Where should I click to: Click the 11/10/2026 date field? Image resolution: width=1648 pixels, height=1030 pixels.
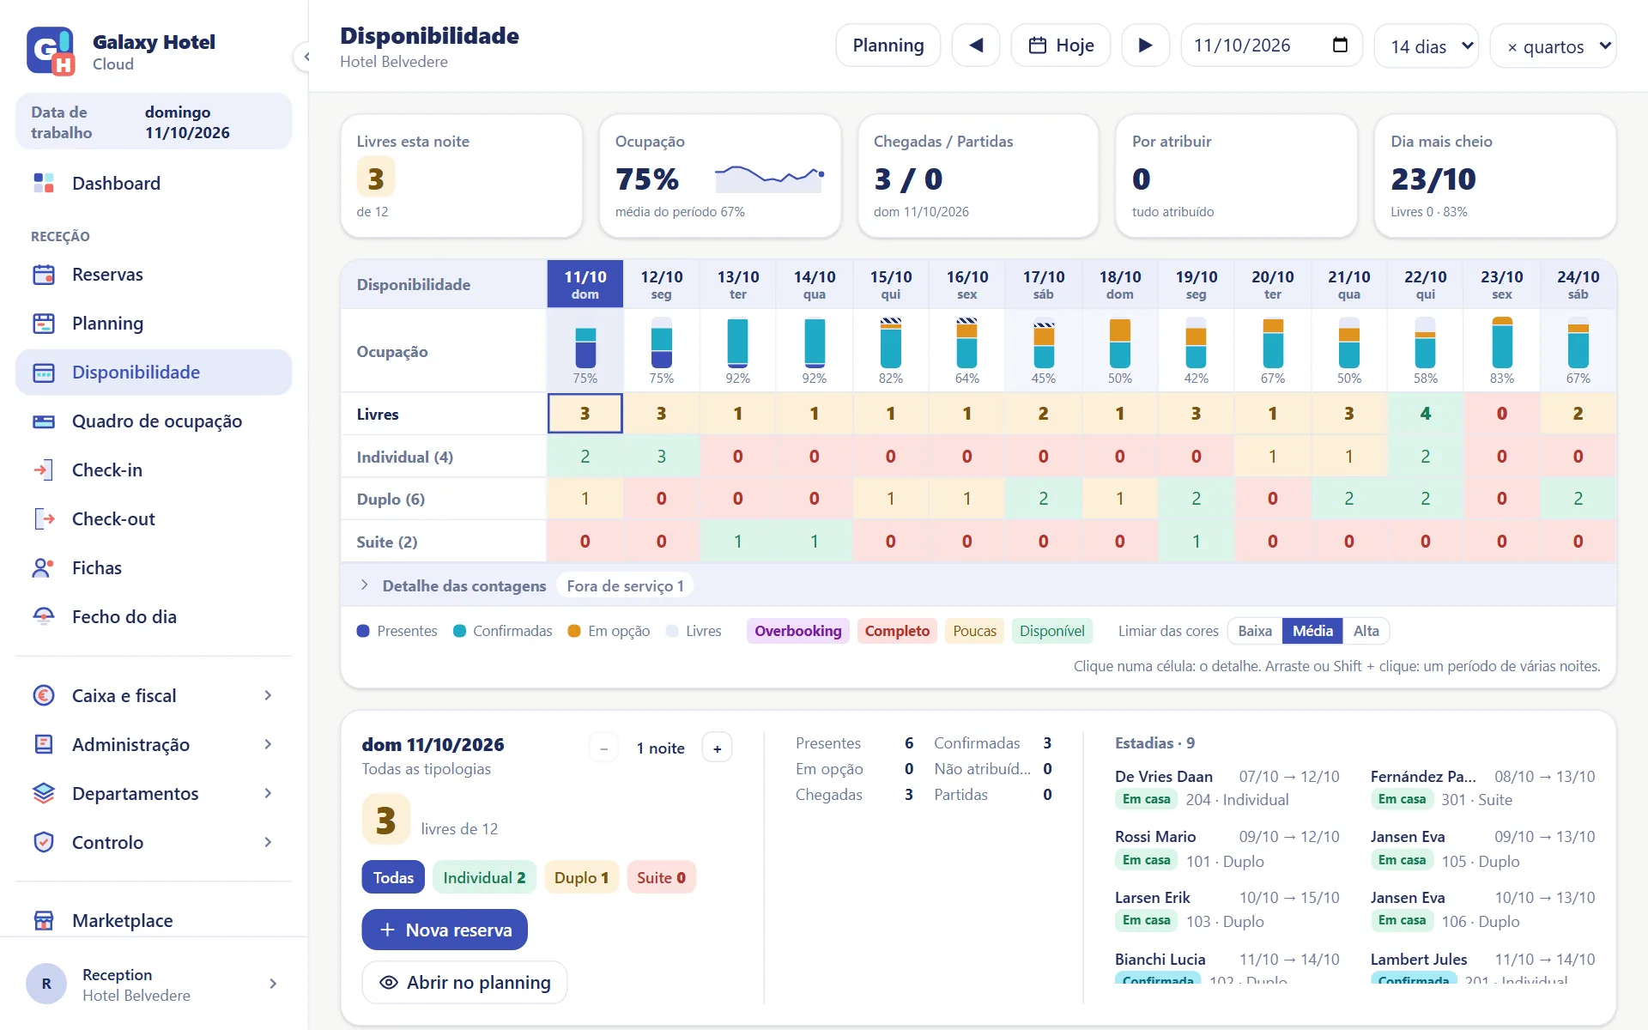[1271, 45]
